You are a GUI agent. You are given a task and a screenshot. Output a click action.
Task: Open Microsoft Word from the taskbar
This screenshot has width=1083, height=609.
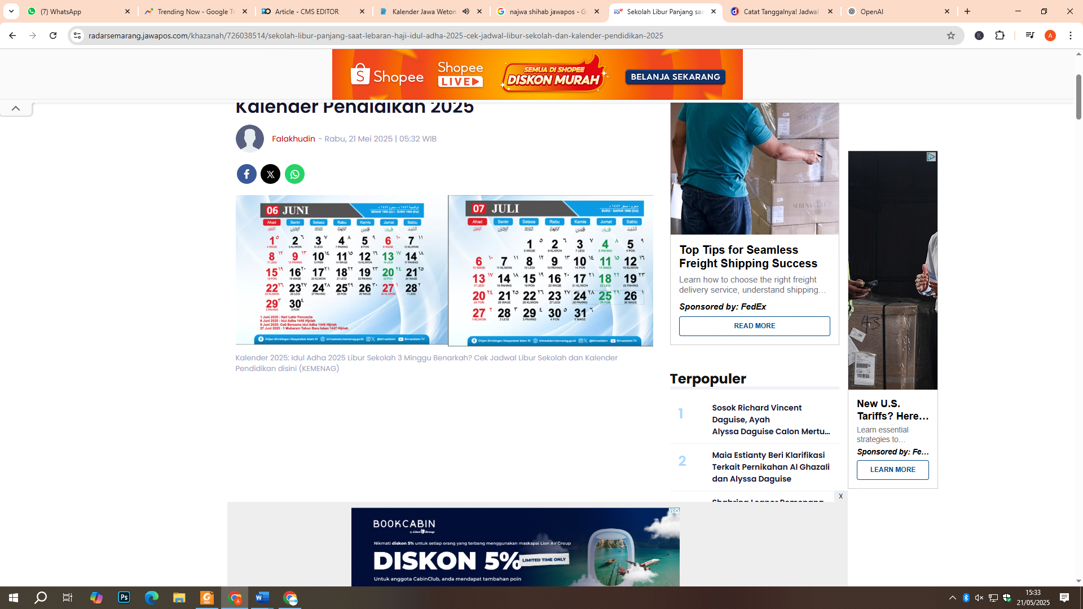262,598
